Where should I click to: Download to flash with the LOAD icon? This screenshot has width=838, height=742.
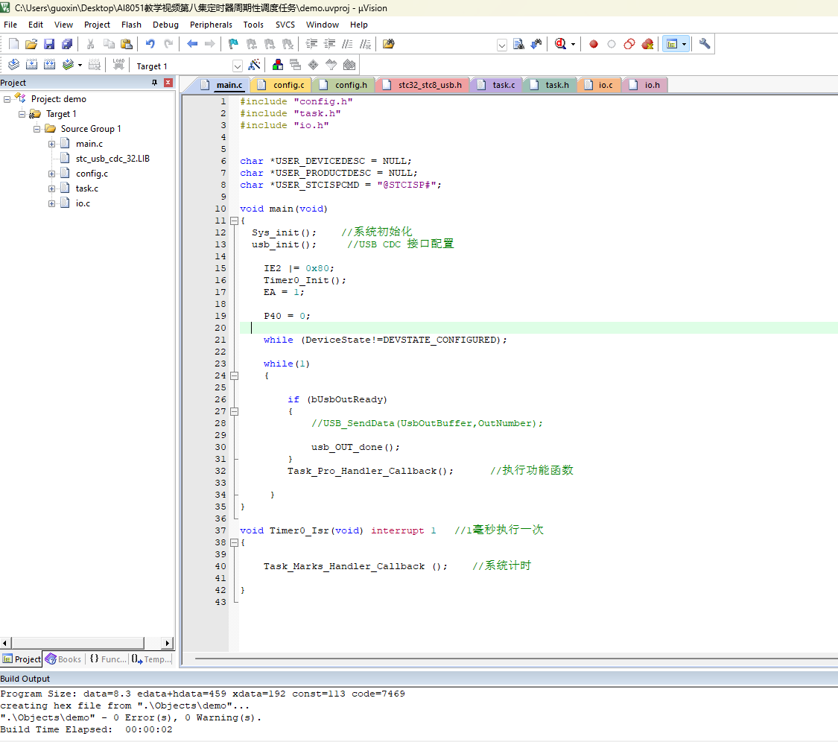[x=118, y=65]
